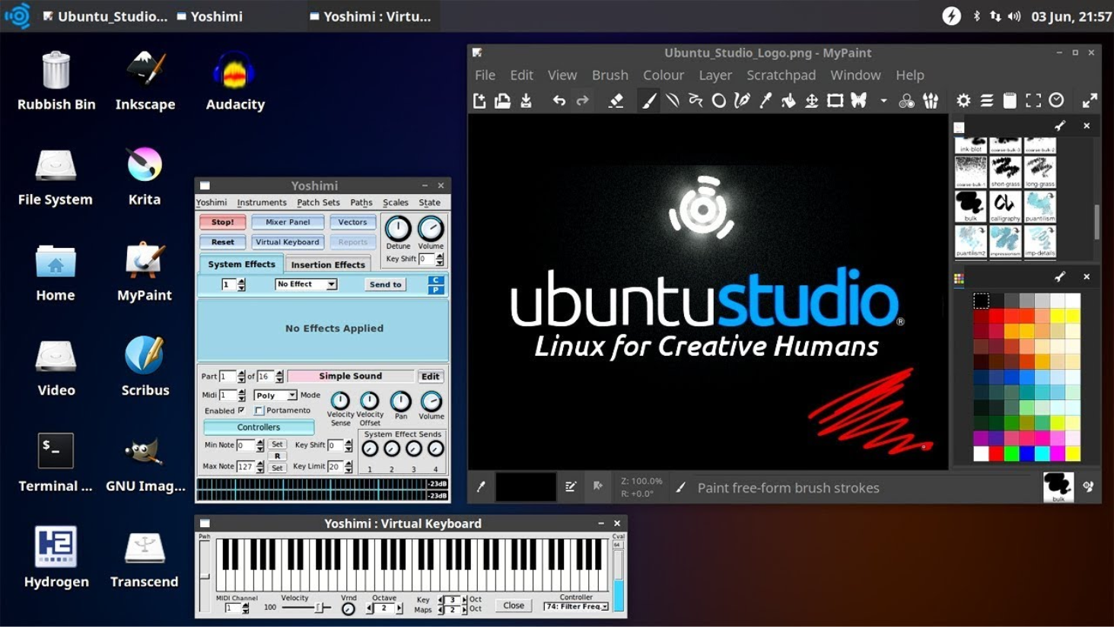Click the Velocity slider in Virtual Keyboard

(x=306, y=608)
